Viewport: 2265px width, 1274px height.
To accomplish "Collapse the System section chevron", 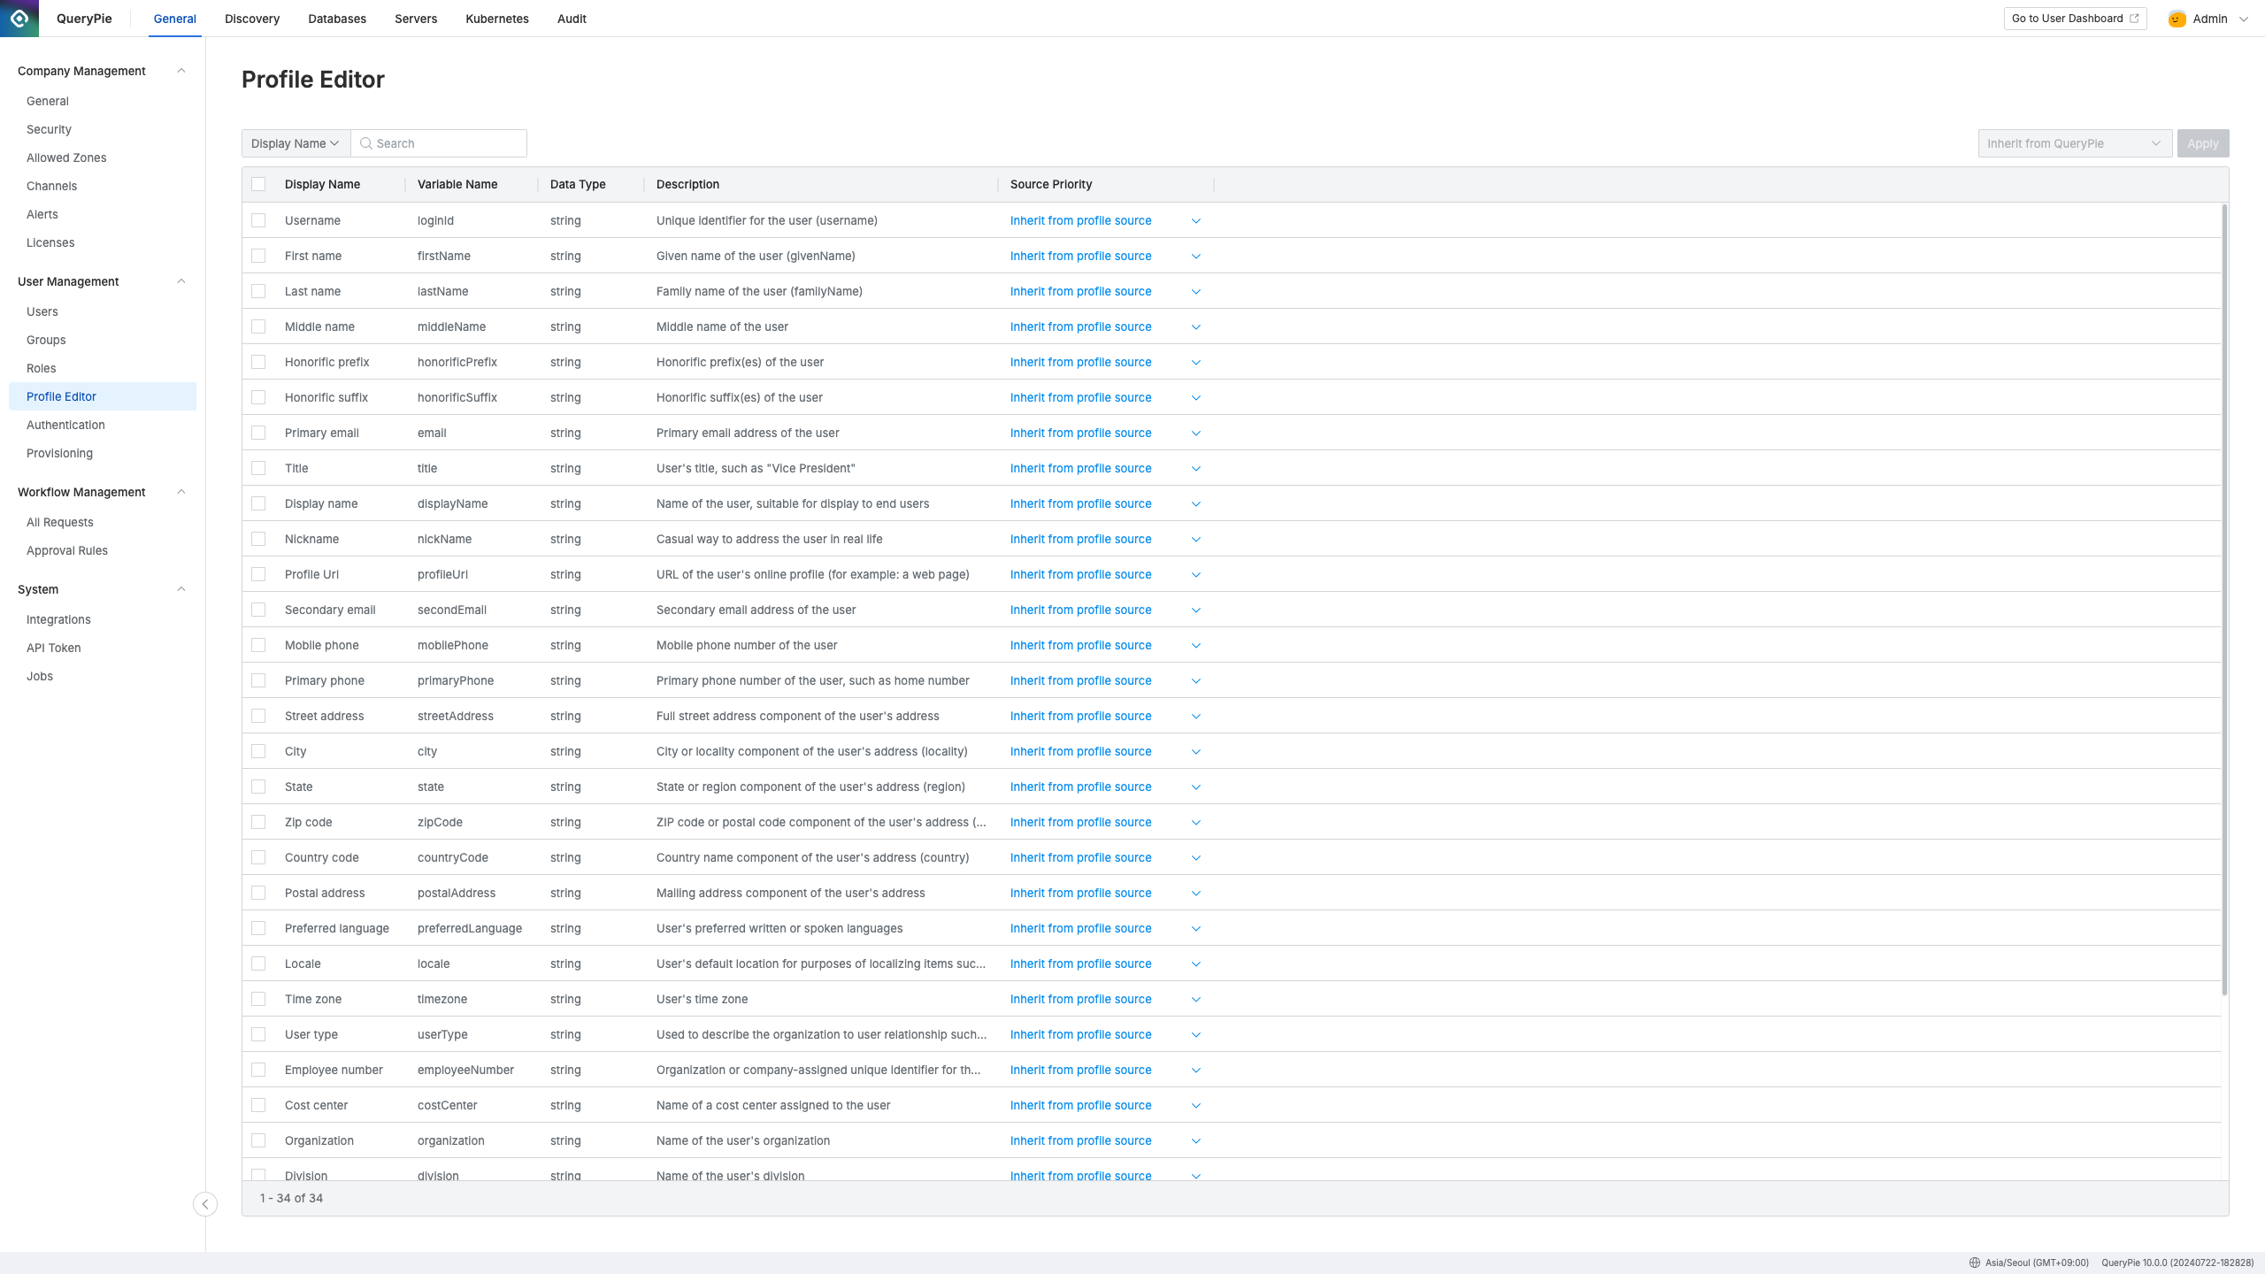I will pyautogui.click(x=181, y=589).
